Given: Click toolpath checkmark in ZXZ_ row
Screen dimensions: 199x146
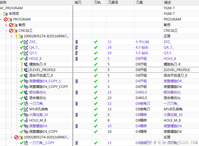Looking at the screenshot, I should [96, 42].
